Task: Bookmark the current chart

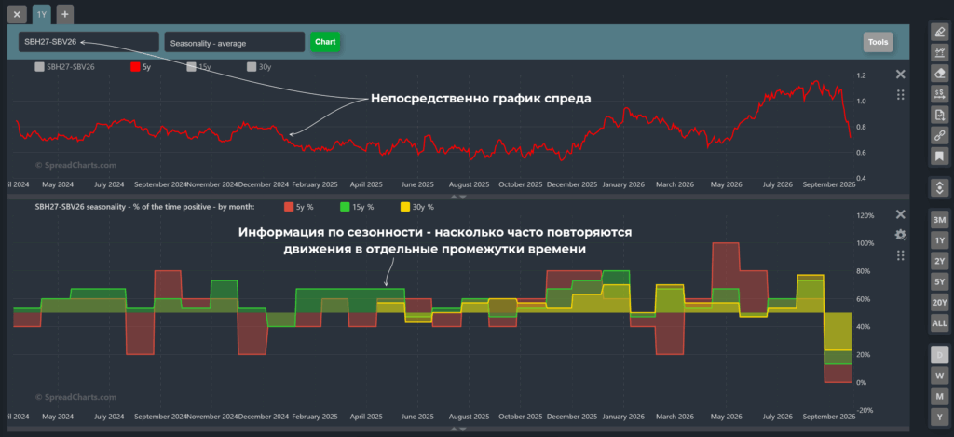Action: coord(939,157)
